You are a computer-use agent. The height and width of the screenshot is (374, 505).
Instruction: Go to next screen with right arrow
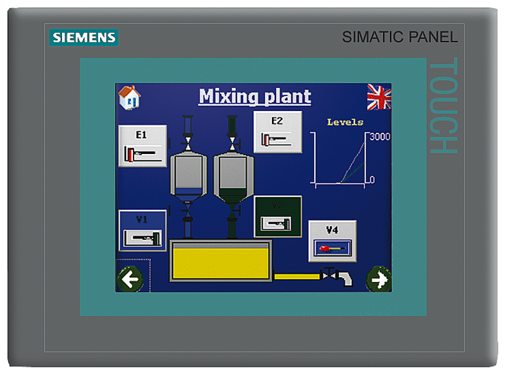click(378, 279)
